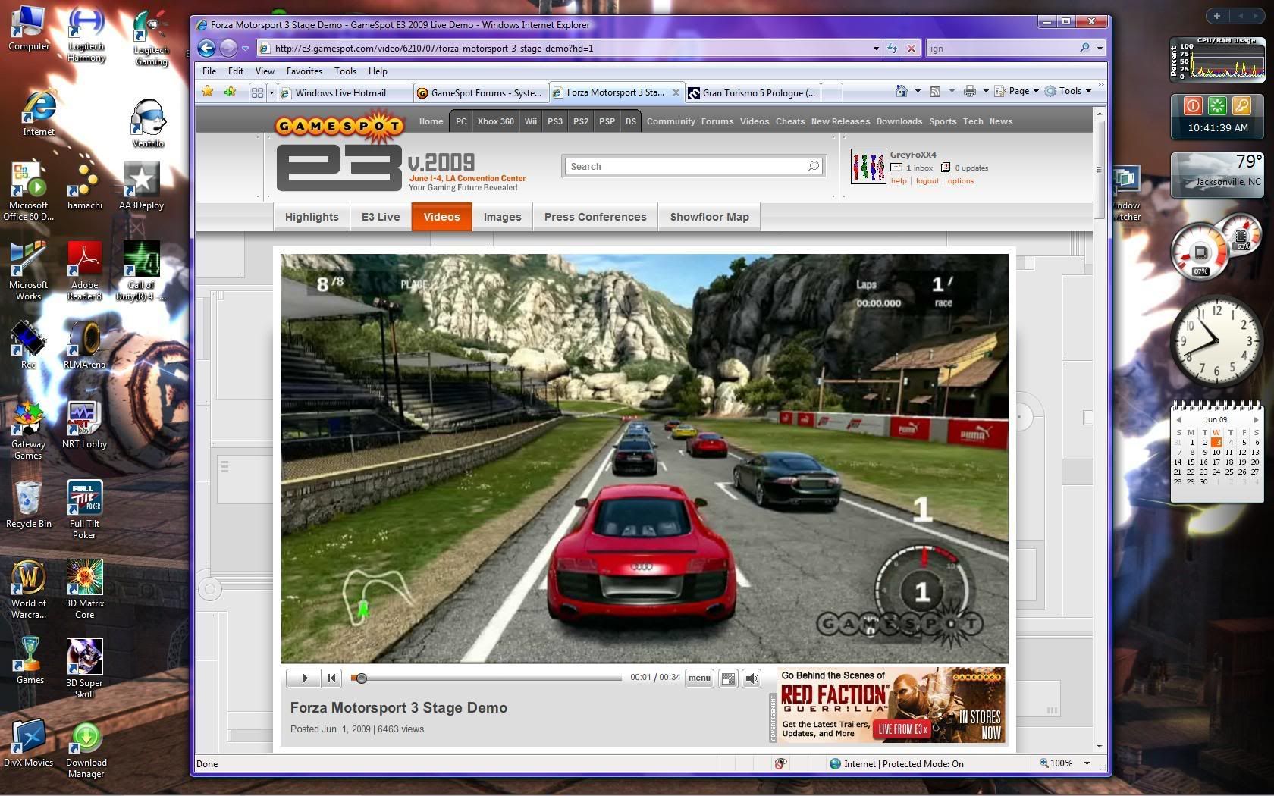Open the File menu
The image size is (1274, 796).
pyautogui.click(x=209, y=71)
